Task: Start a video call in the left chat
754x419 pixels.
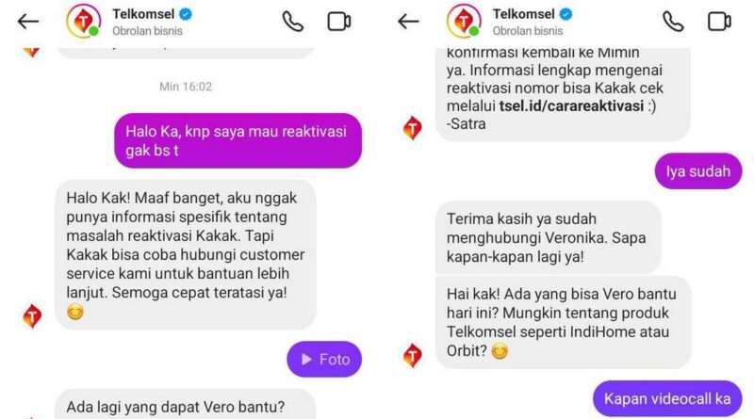Action: coord(339,22)
